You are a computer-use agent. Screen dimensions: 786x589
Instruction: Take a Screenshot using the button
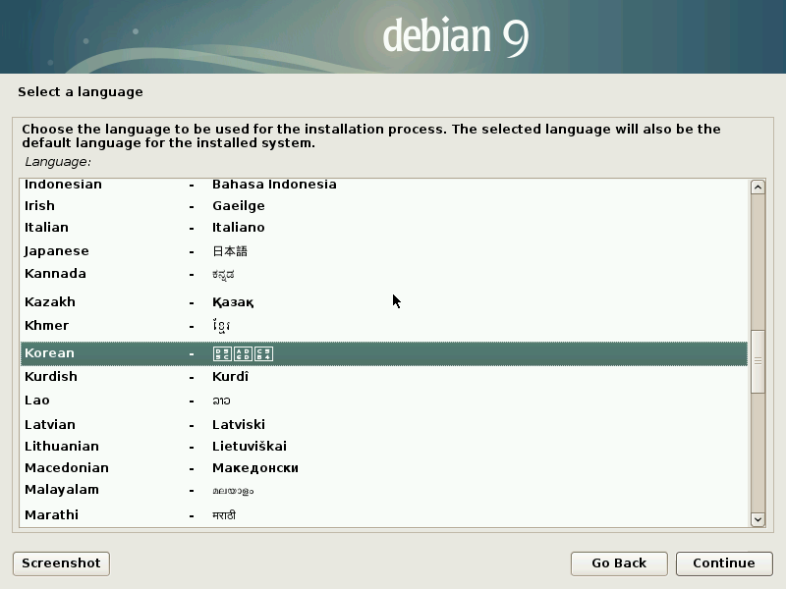pos(61,563)
